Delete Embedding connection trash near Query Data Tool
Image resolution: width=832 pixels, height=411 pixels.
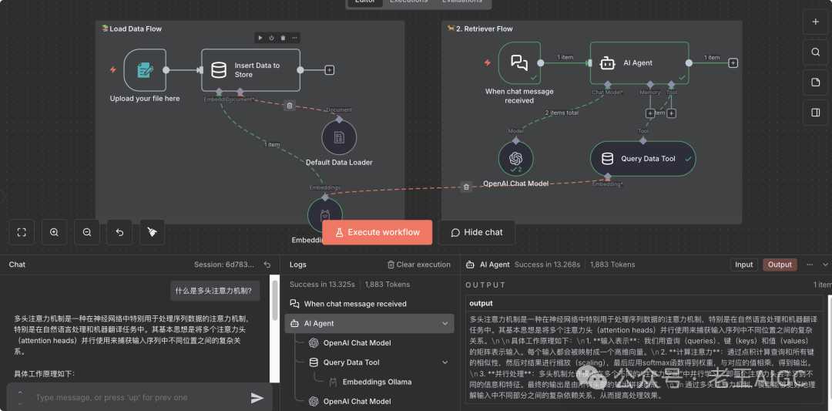tap(466, 187)
